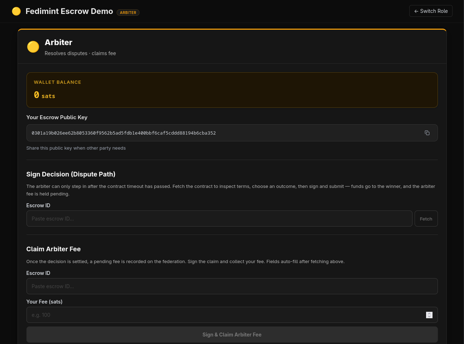Focus the Claim Arbiter Fee Escrow ID field
Image resolution: width=464 pixels, height=344 pixels.
(x=232, y=286)
